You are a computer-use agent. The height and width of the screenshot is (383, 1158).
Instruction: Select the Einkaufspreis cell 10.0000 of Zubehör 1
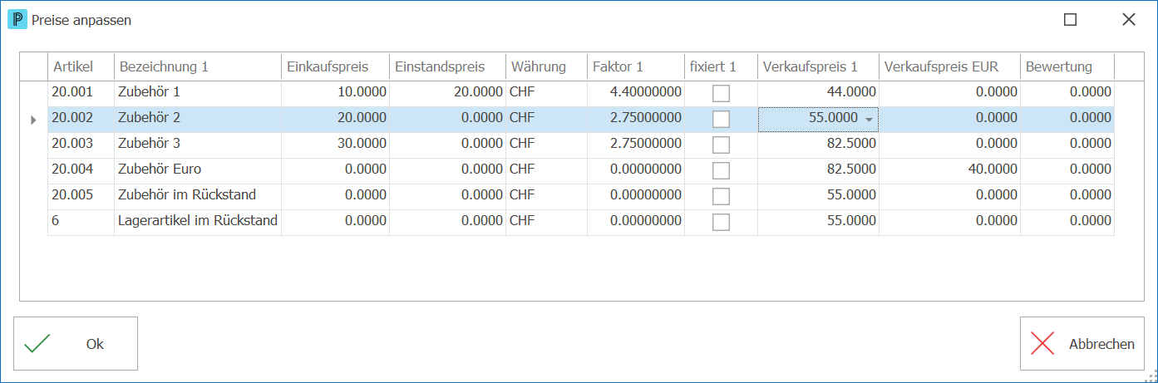pyautogui.click(x=335, y=93)
